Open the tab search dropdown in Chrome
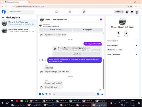Viewport: 142px width, 107px height. [2, 2]
